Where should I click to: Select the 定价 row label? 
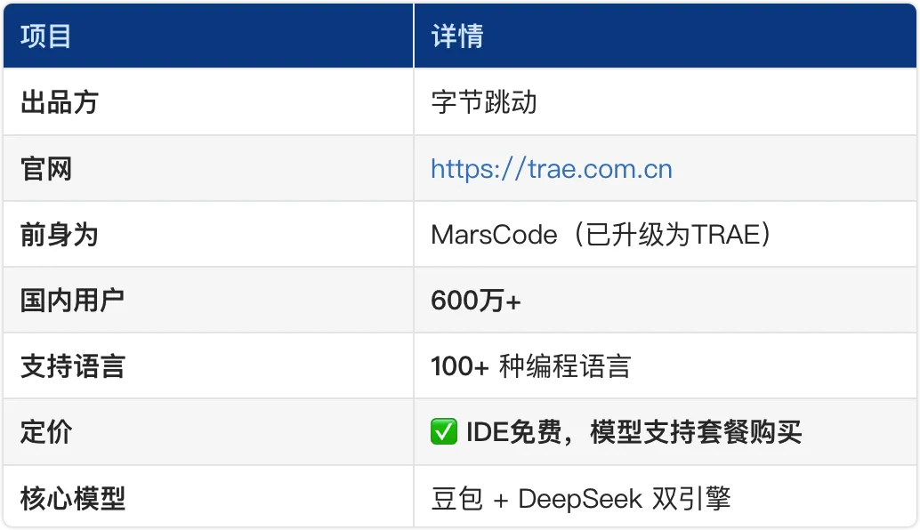pos(46,433)
